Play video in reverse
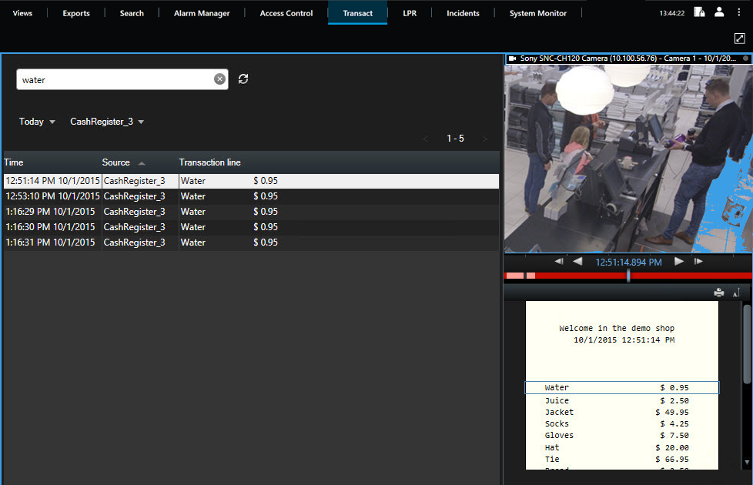This screenshot has width=753, height=485. pyautogui.click(x=577, y=262)
